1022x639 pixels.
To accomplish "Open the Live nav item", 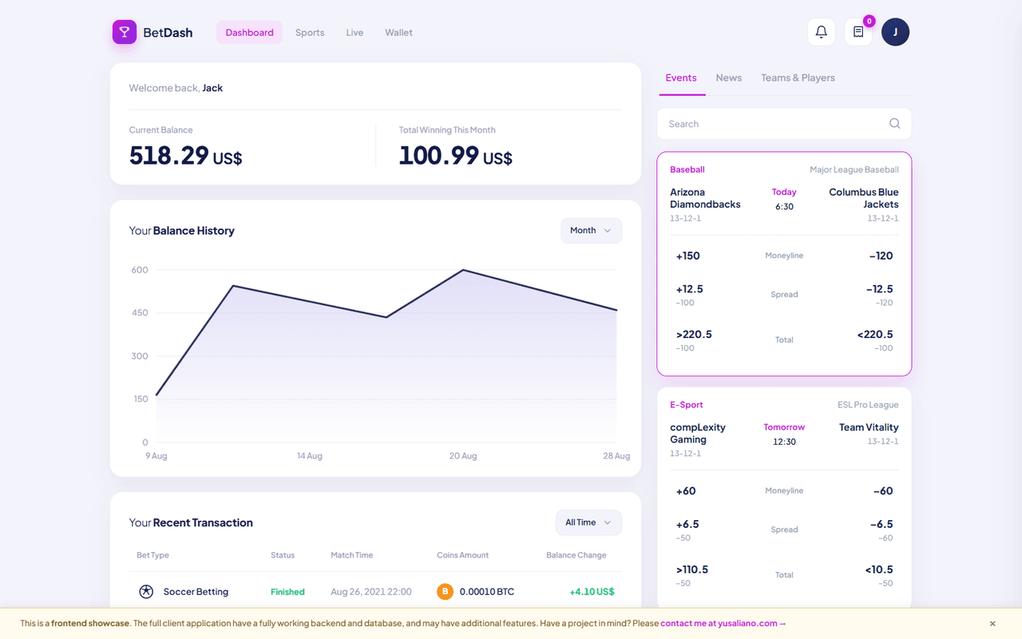I will pyautogui.click(x=355, y=33).
